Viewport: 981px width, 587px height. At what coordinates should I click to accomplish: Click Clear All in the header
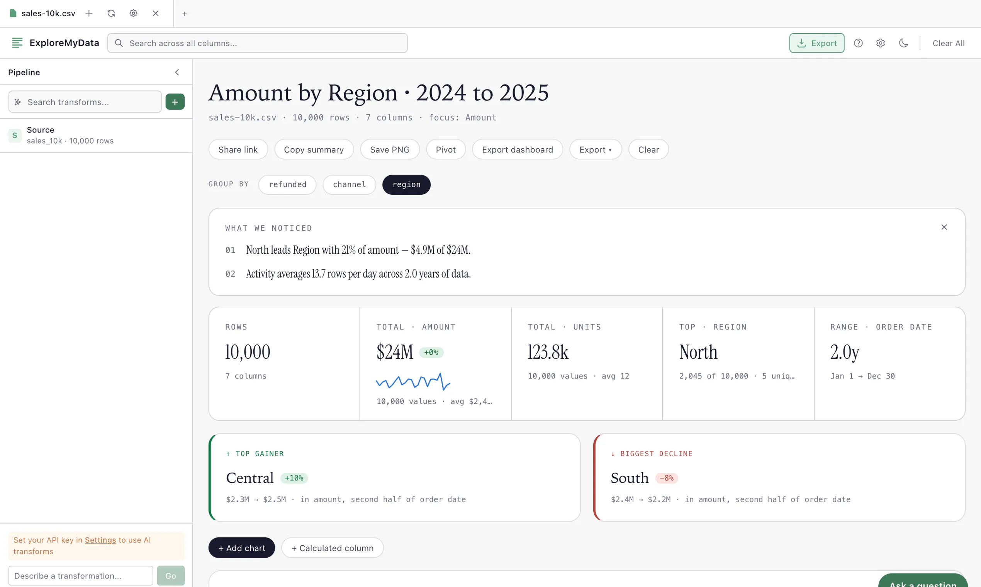pos(948,43)
